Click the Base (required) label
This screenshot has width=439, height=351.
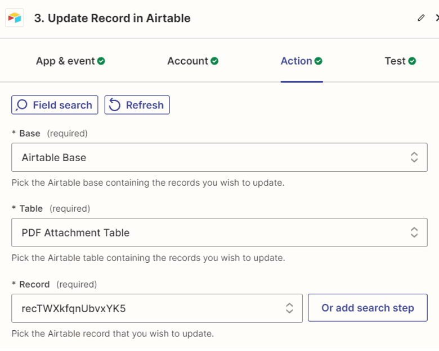point(50,133)
